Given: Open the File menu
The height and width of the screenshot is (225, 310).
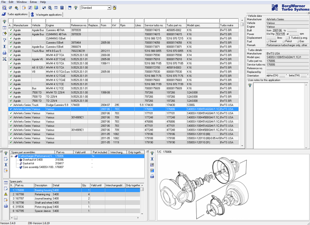Looking at the screenshot, I should click(x=3, y=2).
